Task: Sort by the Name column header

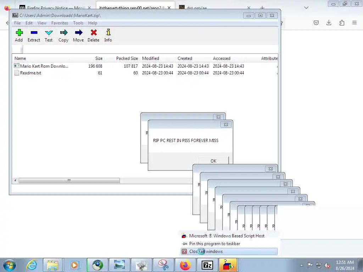Action: [41, 58]
